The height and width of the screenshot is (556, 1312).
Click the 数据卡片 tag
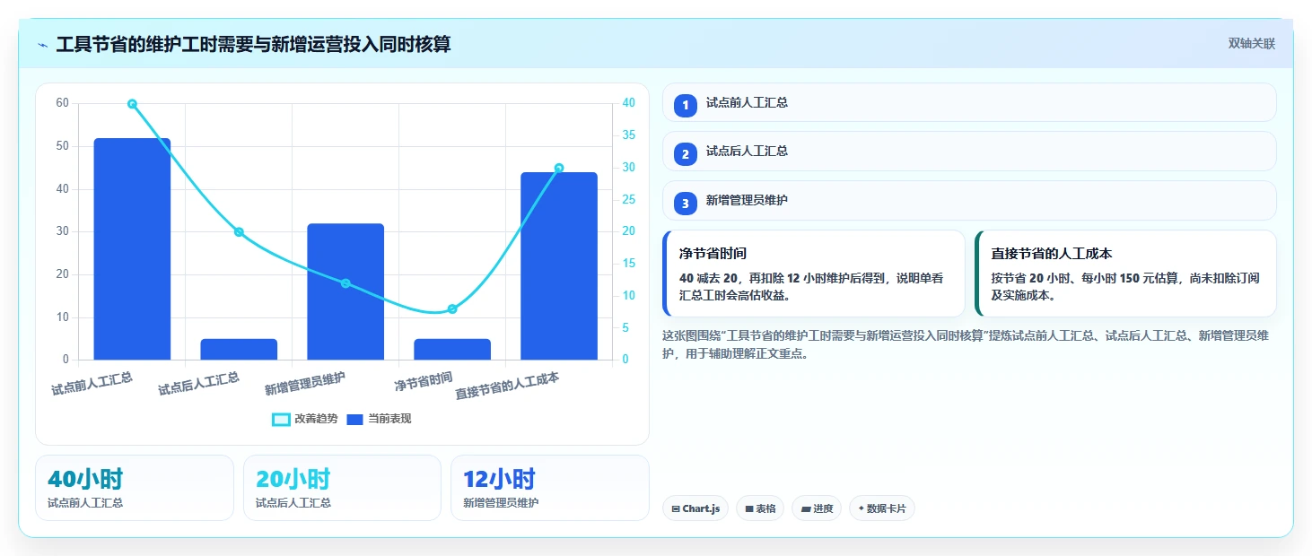coord(882,508)
